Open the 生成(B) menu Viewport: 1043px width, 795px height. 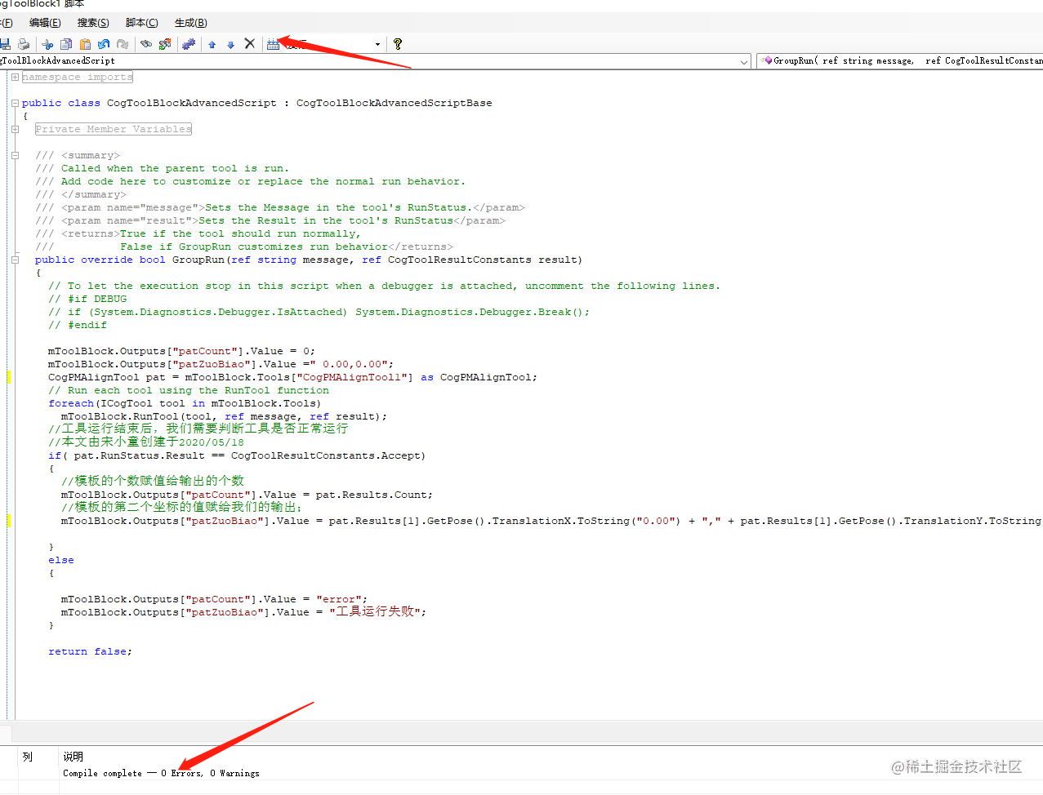click(191, 23)
